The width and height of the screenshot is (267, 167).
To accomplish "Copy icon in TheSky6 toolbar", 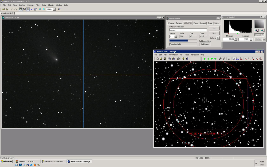I will tap(170, 59).
